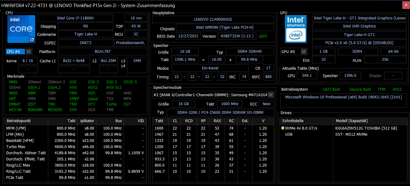Click the CR value 1T

[x=268, y=68]
